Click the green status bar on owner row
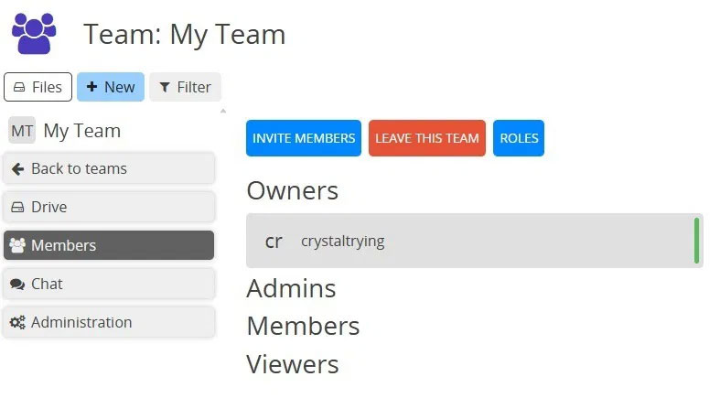The height and width of the screenshot is (398, 720). [696, 241]
